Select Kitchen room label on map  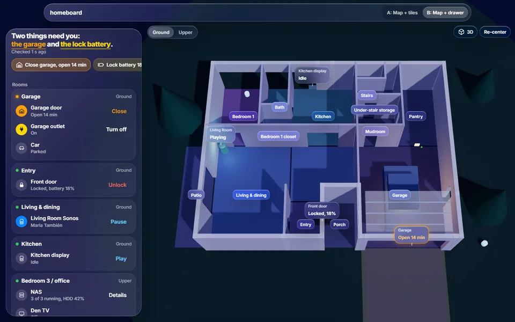[x=323, y=116]
